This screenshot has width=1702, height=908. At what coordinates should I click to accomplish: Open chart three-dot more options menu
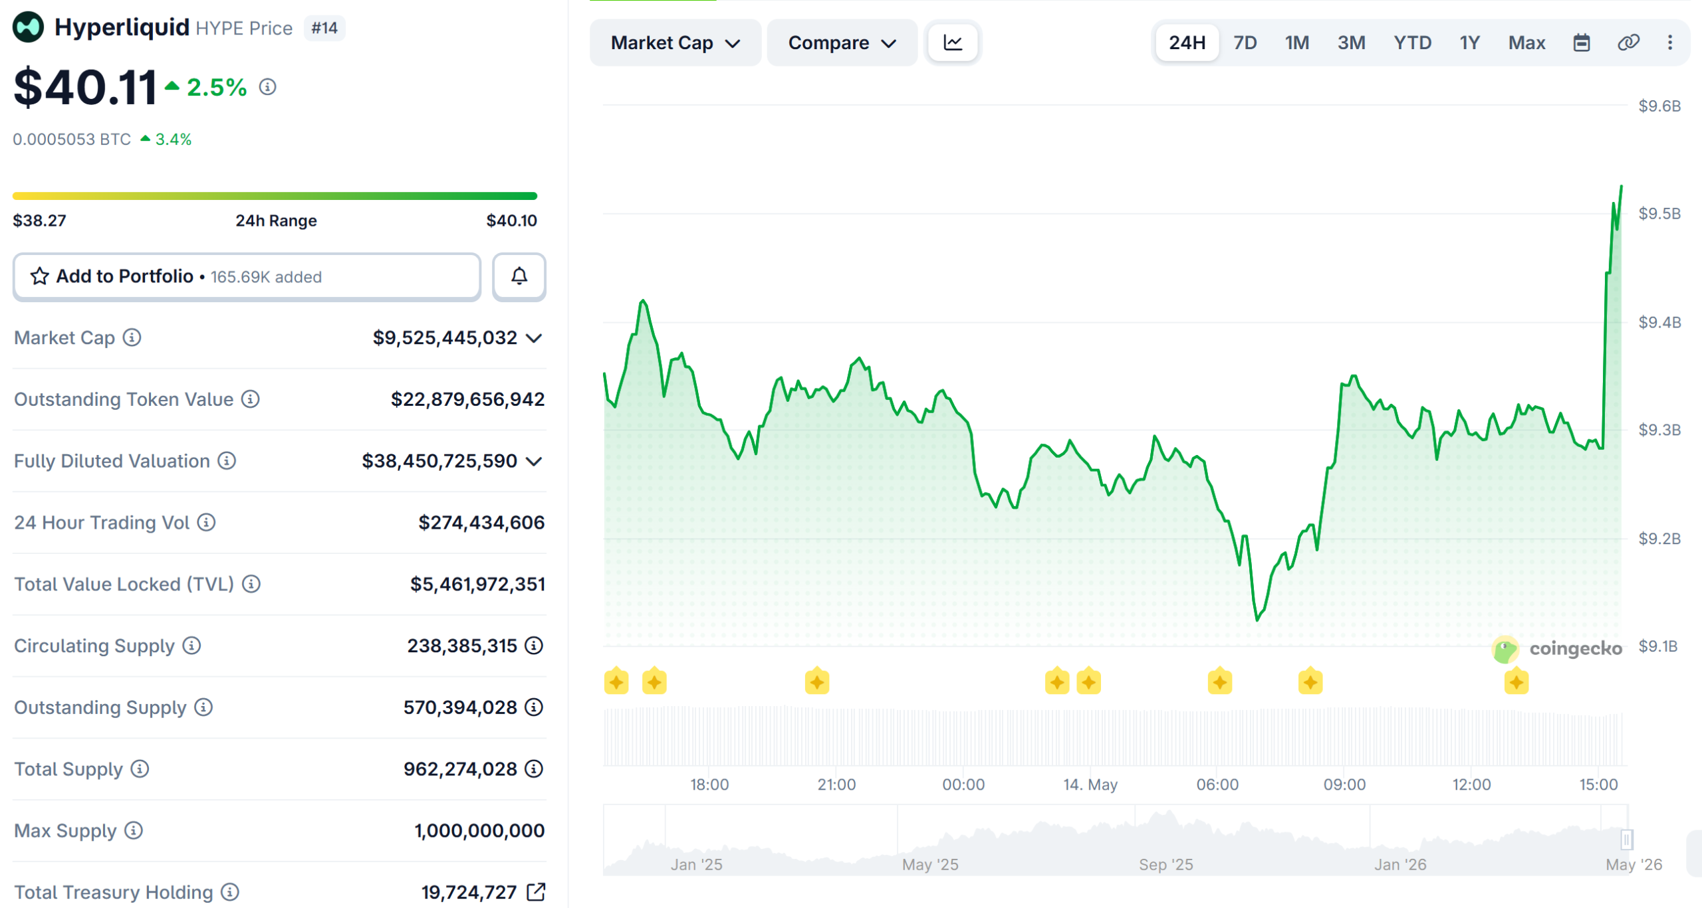1670,43
